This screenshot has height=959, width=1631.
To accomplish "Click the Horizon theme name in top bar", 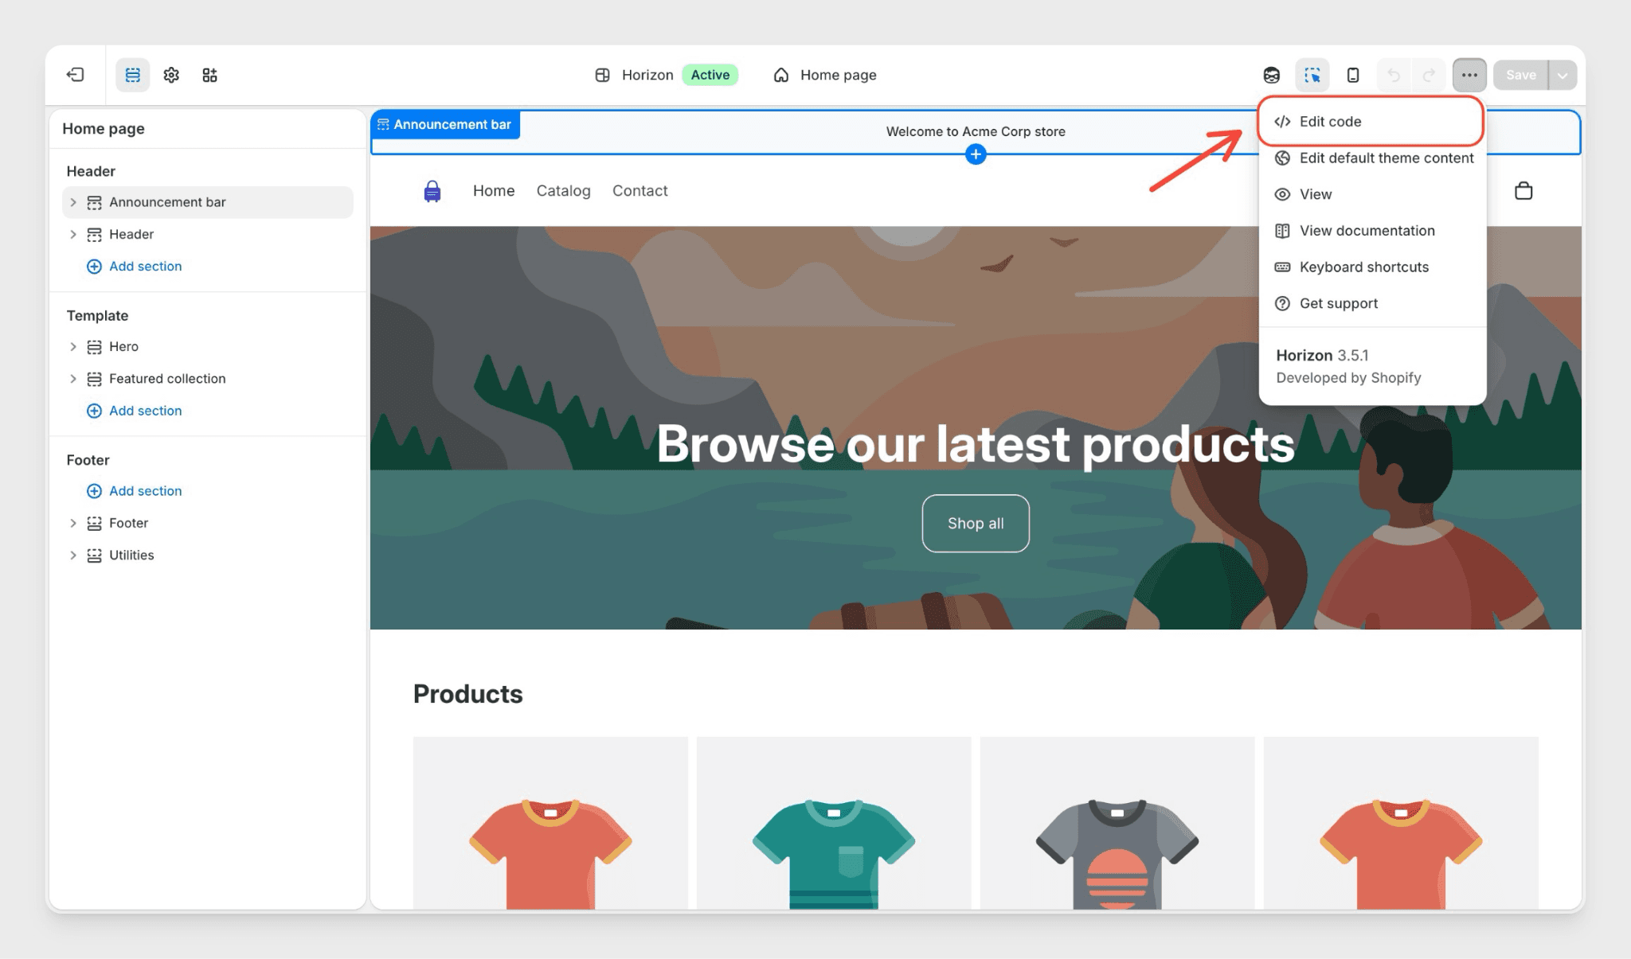I will pyautogui.click(x=647, y=75).
